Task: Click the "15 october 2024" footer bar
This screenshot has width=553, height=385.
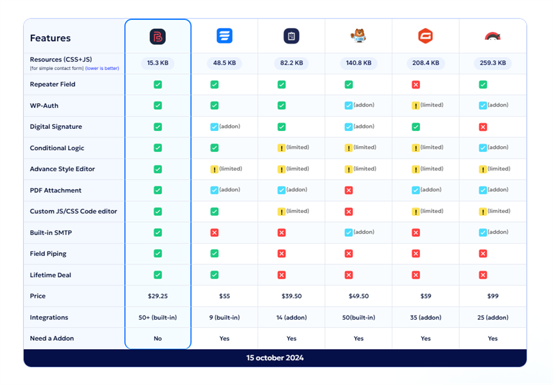Action: point(275,358)
